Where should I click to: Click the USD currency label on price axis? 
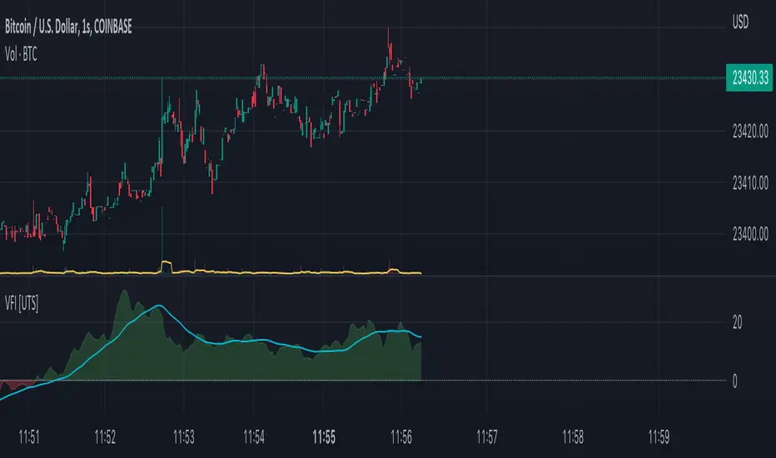(x=740, y=22)
